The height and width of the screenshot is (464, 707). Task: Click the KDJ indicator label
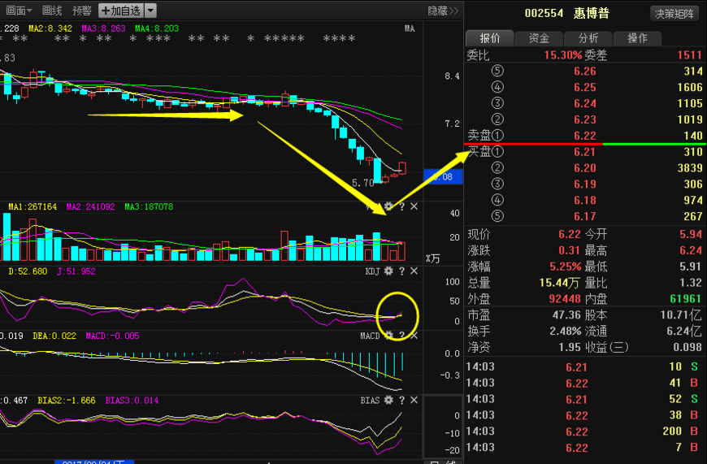pos(372,271)
